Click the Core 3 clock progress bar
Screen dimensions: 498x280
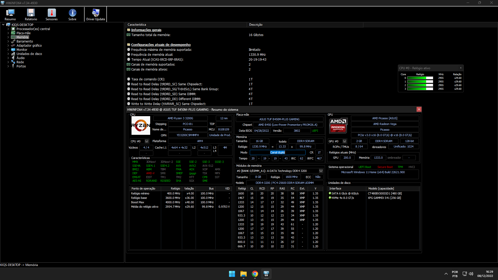click(x=420, y=89)
